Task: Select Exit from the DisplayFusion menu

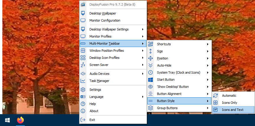Action: (x=92, y=120)
